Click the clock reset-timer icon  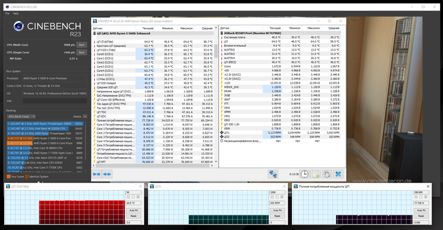305,174
